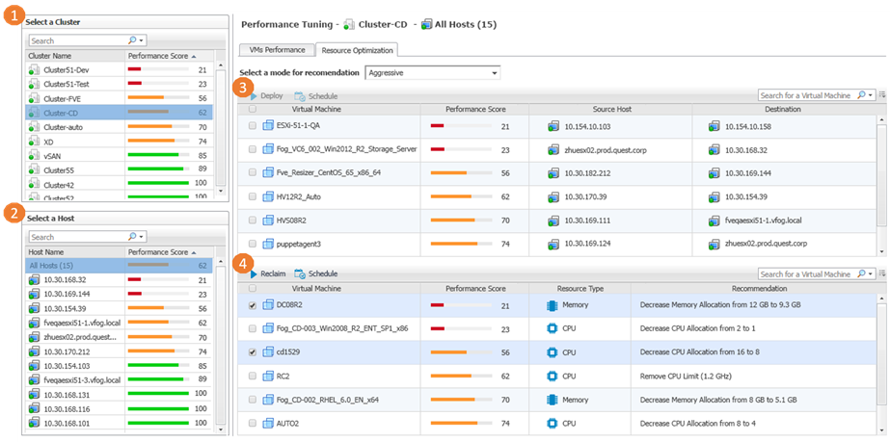This screenshot has height=442, width=890.
Task: Click the cluster icon beside vSAN
Action: coord(34,156)
